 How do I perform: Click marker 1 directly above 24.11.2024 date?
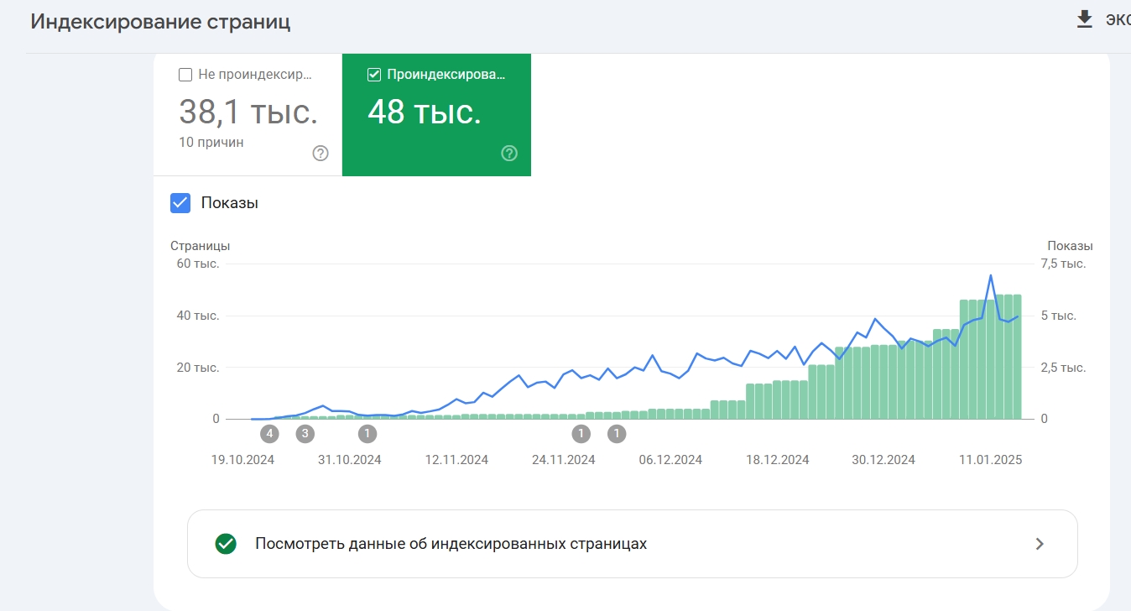click(x=581, y=434)
